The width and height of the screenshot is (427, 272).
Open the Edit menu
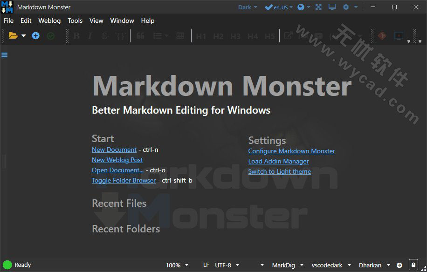point(26,20)
